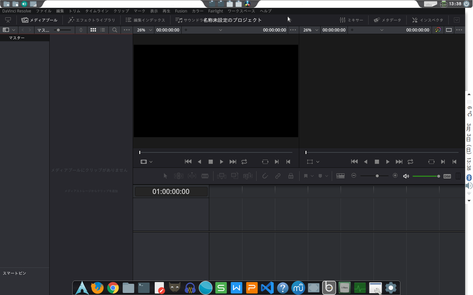Image resolution: width=473 pixels, height=295 pixels.
Task: Click the insert clip edit icon
Action: pos(222,176)
